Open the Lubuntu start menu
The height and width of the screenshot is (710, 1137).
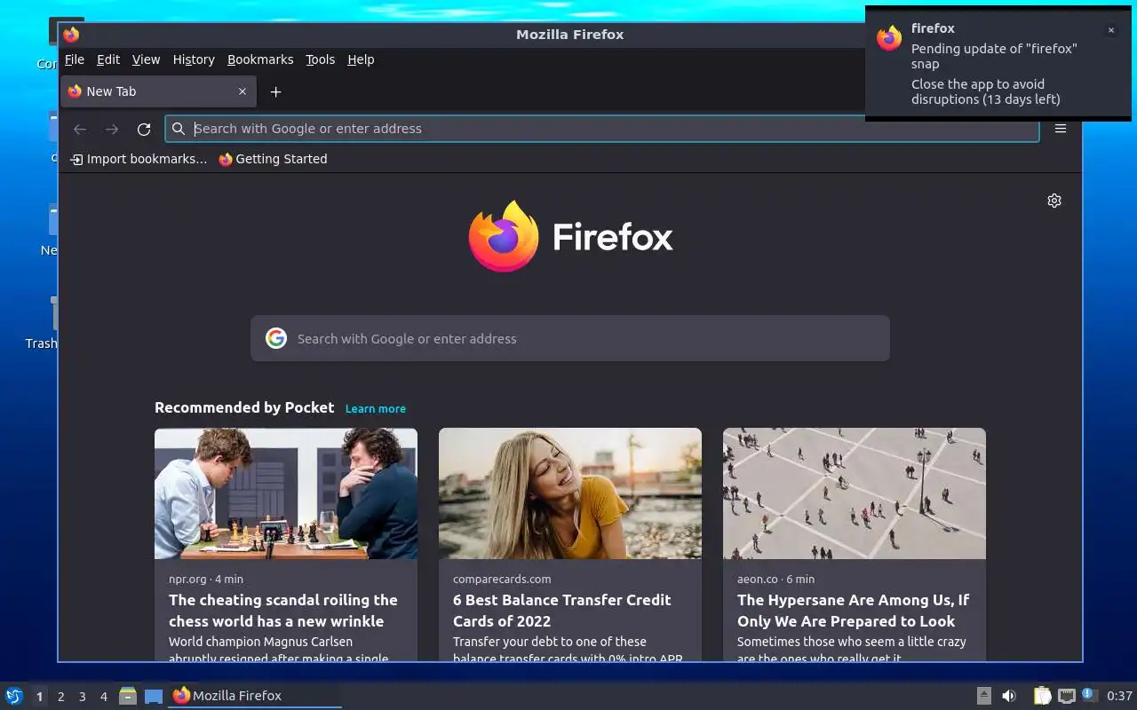pos(14,696)
